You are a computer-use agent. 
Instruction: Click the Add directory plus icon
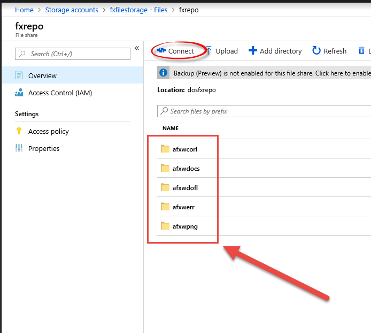click(252, 50)
